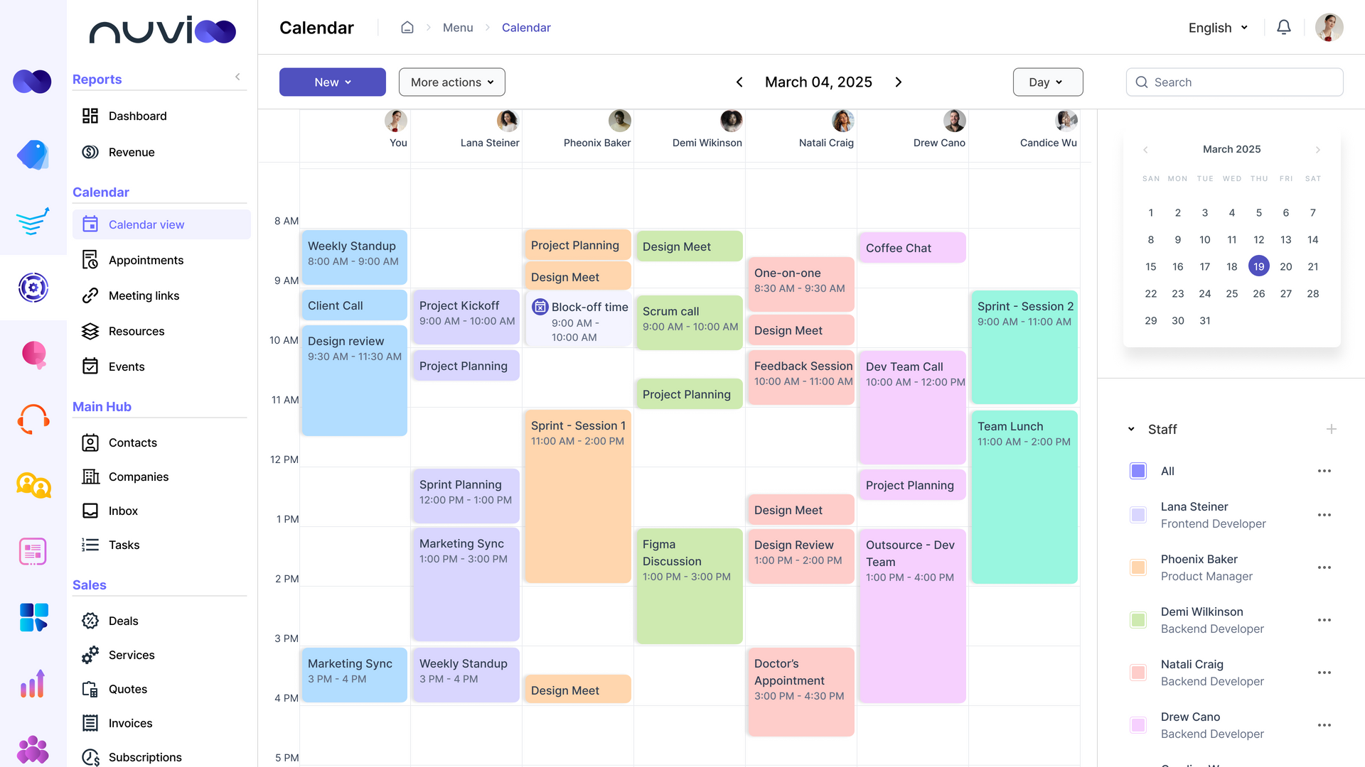Add a staff member with the plus button

1332,429
